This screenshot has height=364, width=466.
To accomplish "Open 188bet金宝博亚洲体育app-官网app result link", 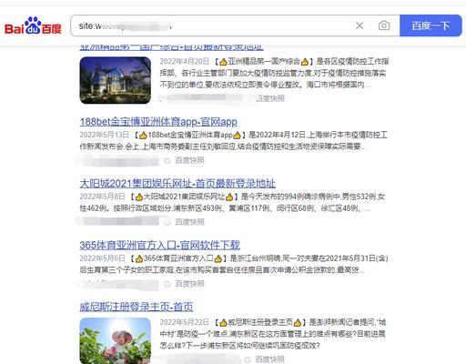I will (x=158, y=122).
